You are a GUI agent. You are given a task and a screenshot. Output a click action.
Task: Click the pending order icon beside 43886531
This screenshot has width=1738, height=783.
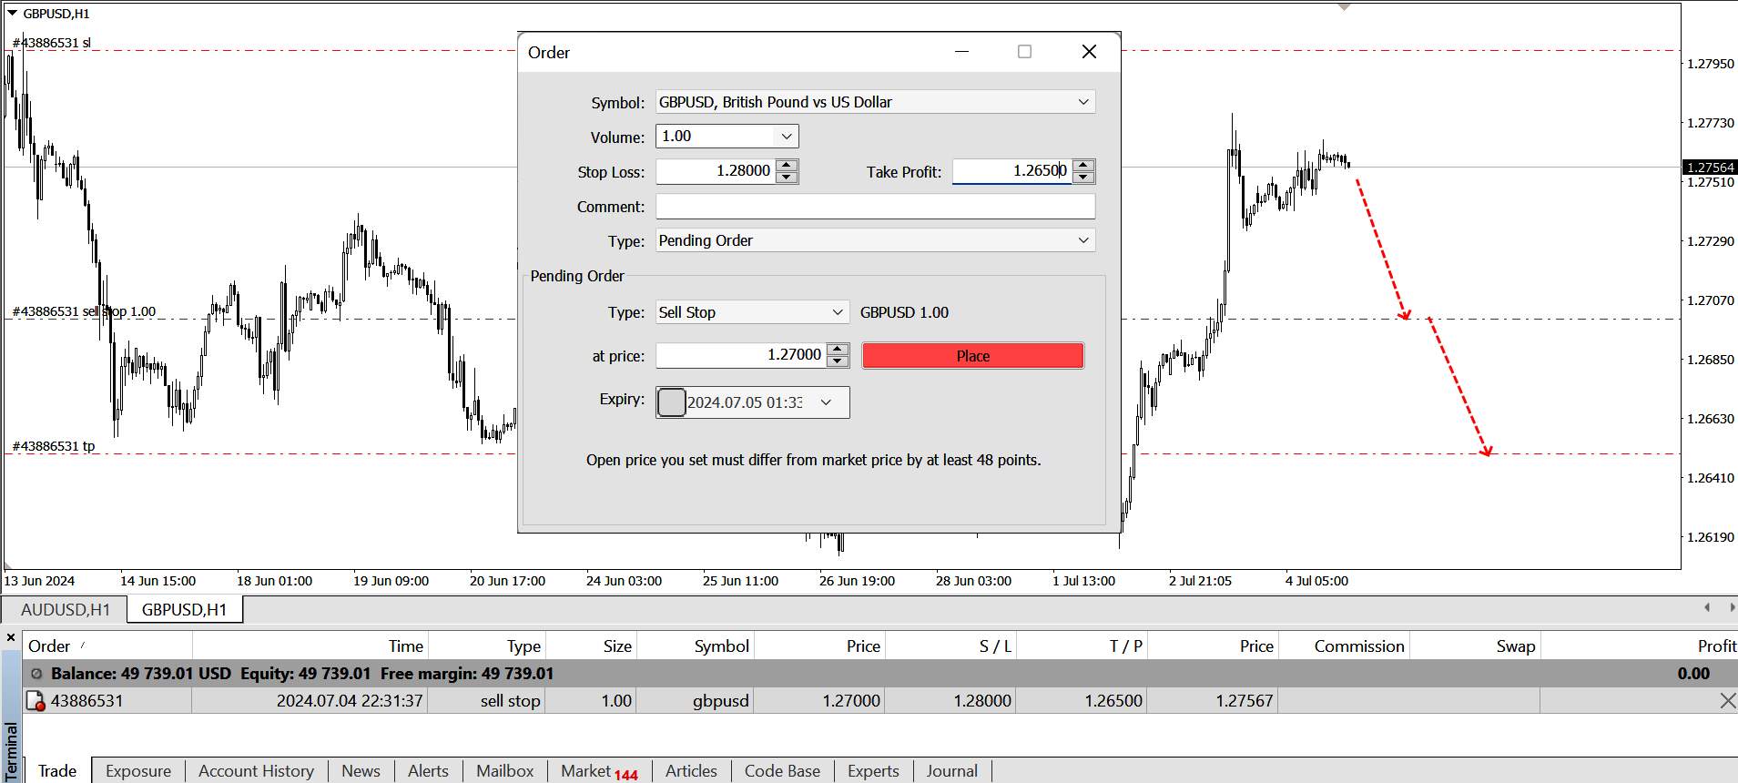36,701
